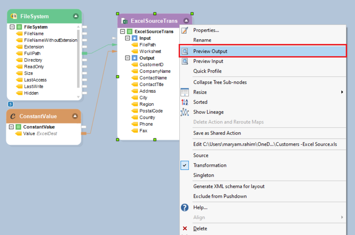The image size is (355, 235).
Task: Click the Show Lineage graph icon
Action: (x=185, y=112)
